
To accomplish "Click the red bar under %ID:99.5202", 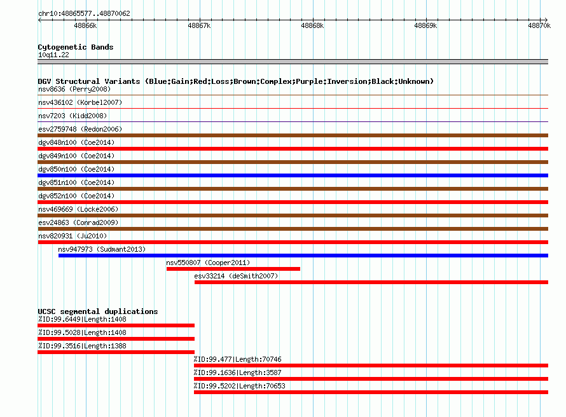I will pos(371,392).
